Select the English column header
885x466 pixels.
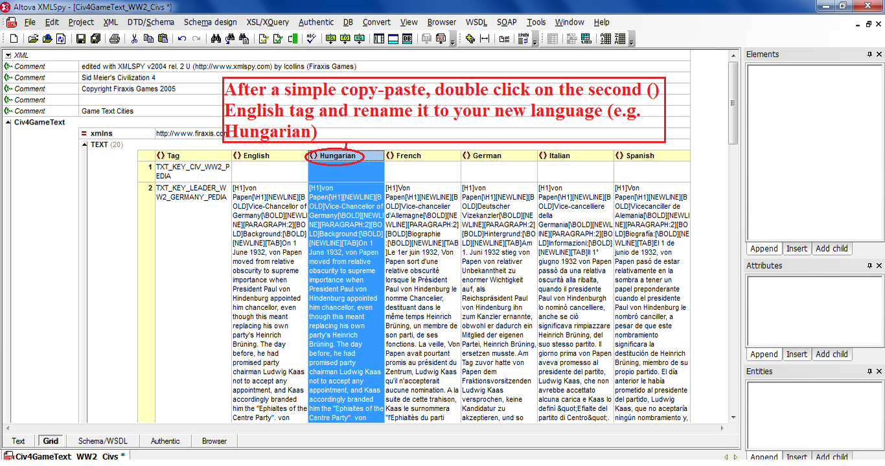[x=270, y=156]
